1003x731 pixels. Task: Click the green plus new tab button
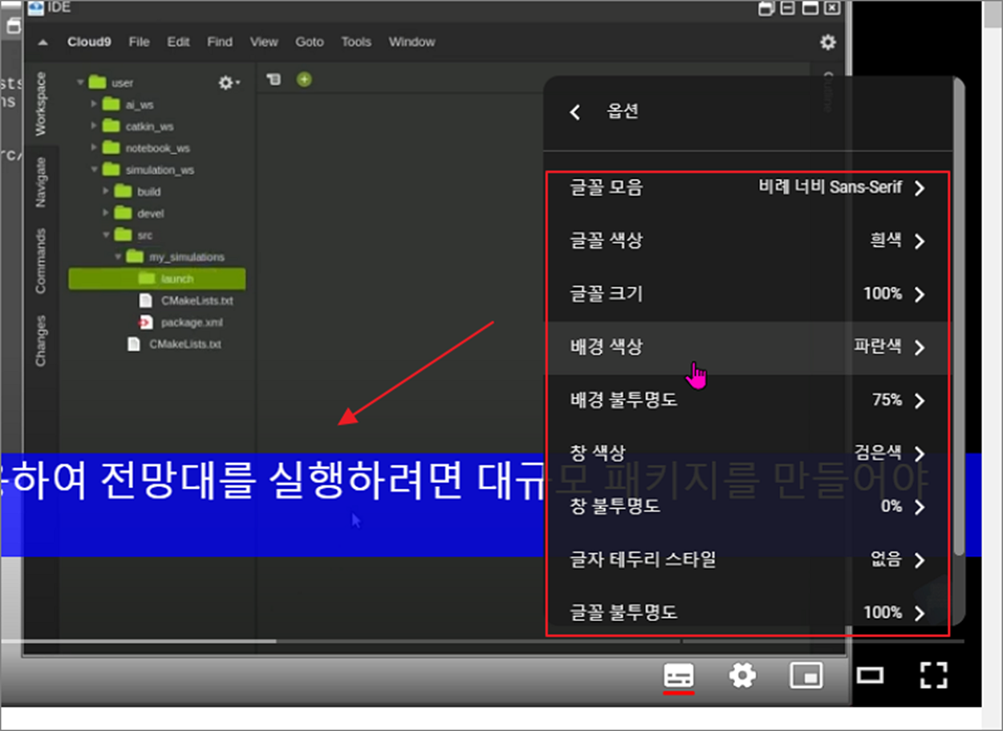pyautogui.click(x=304, y=79)
